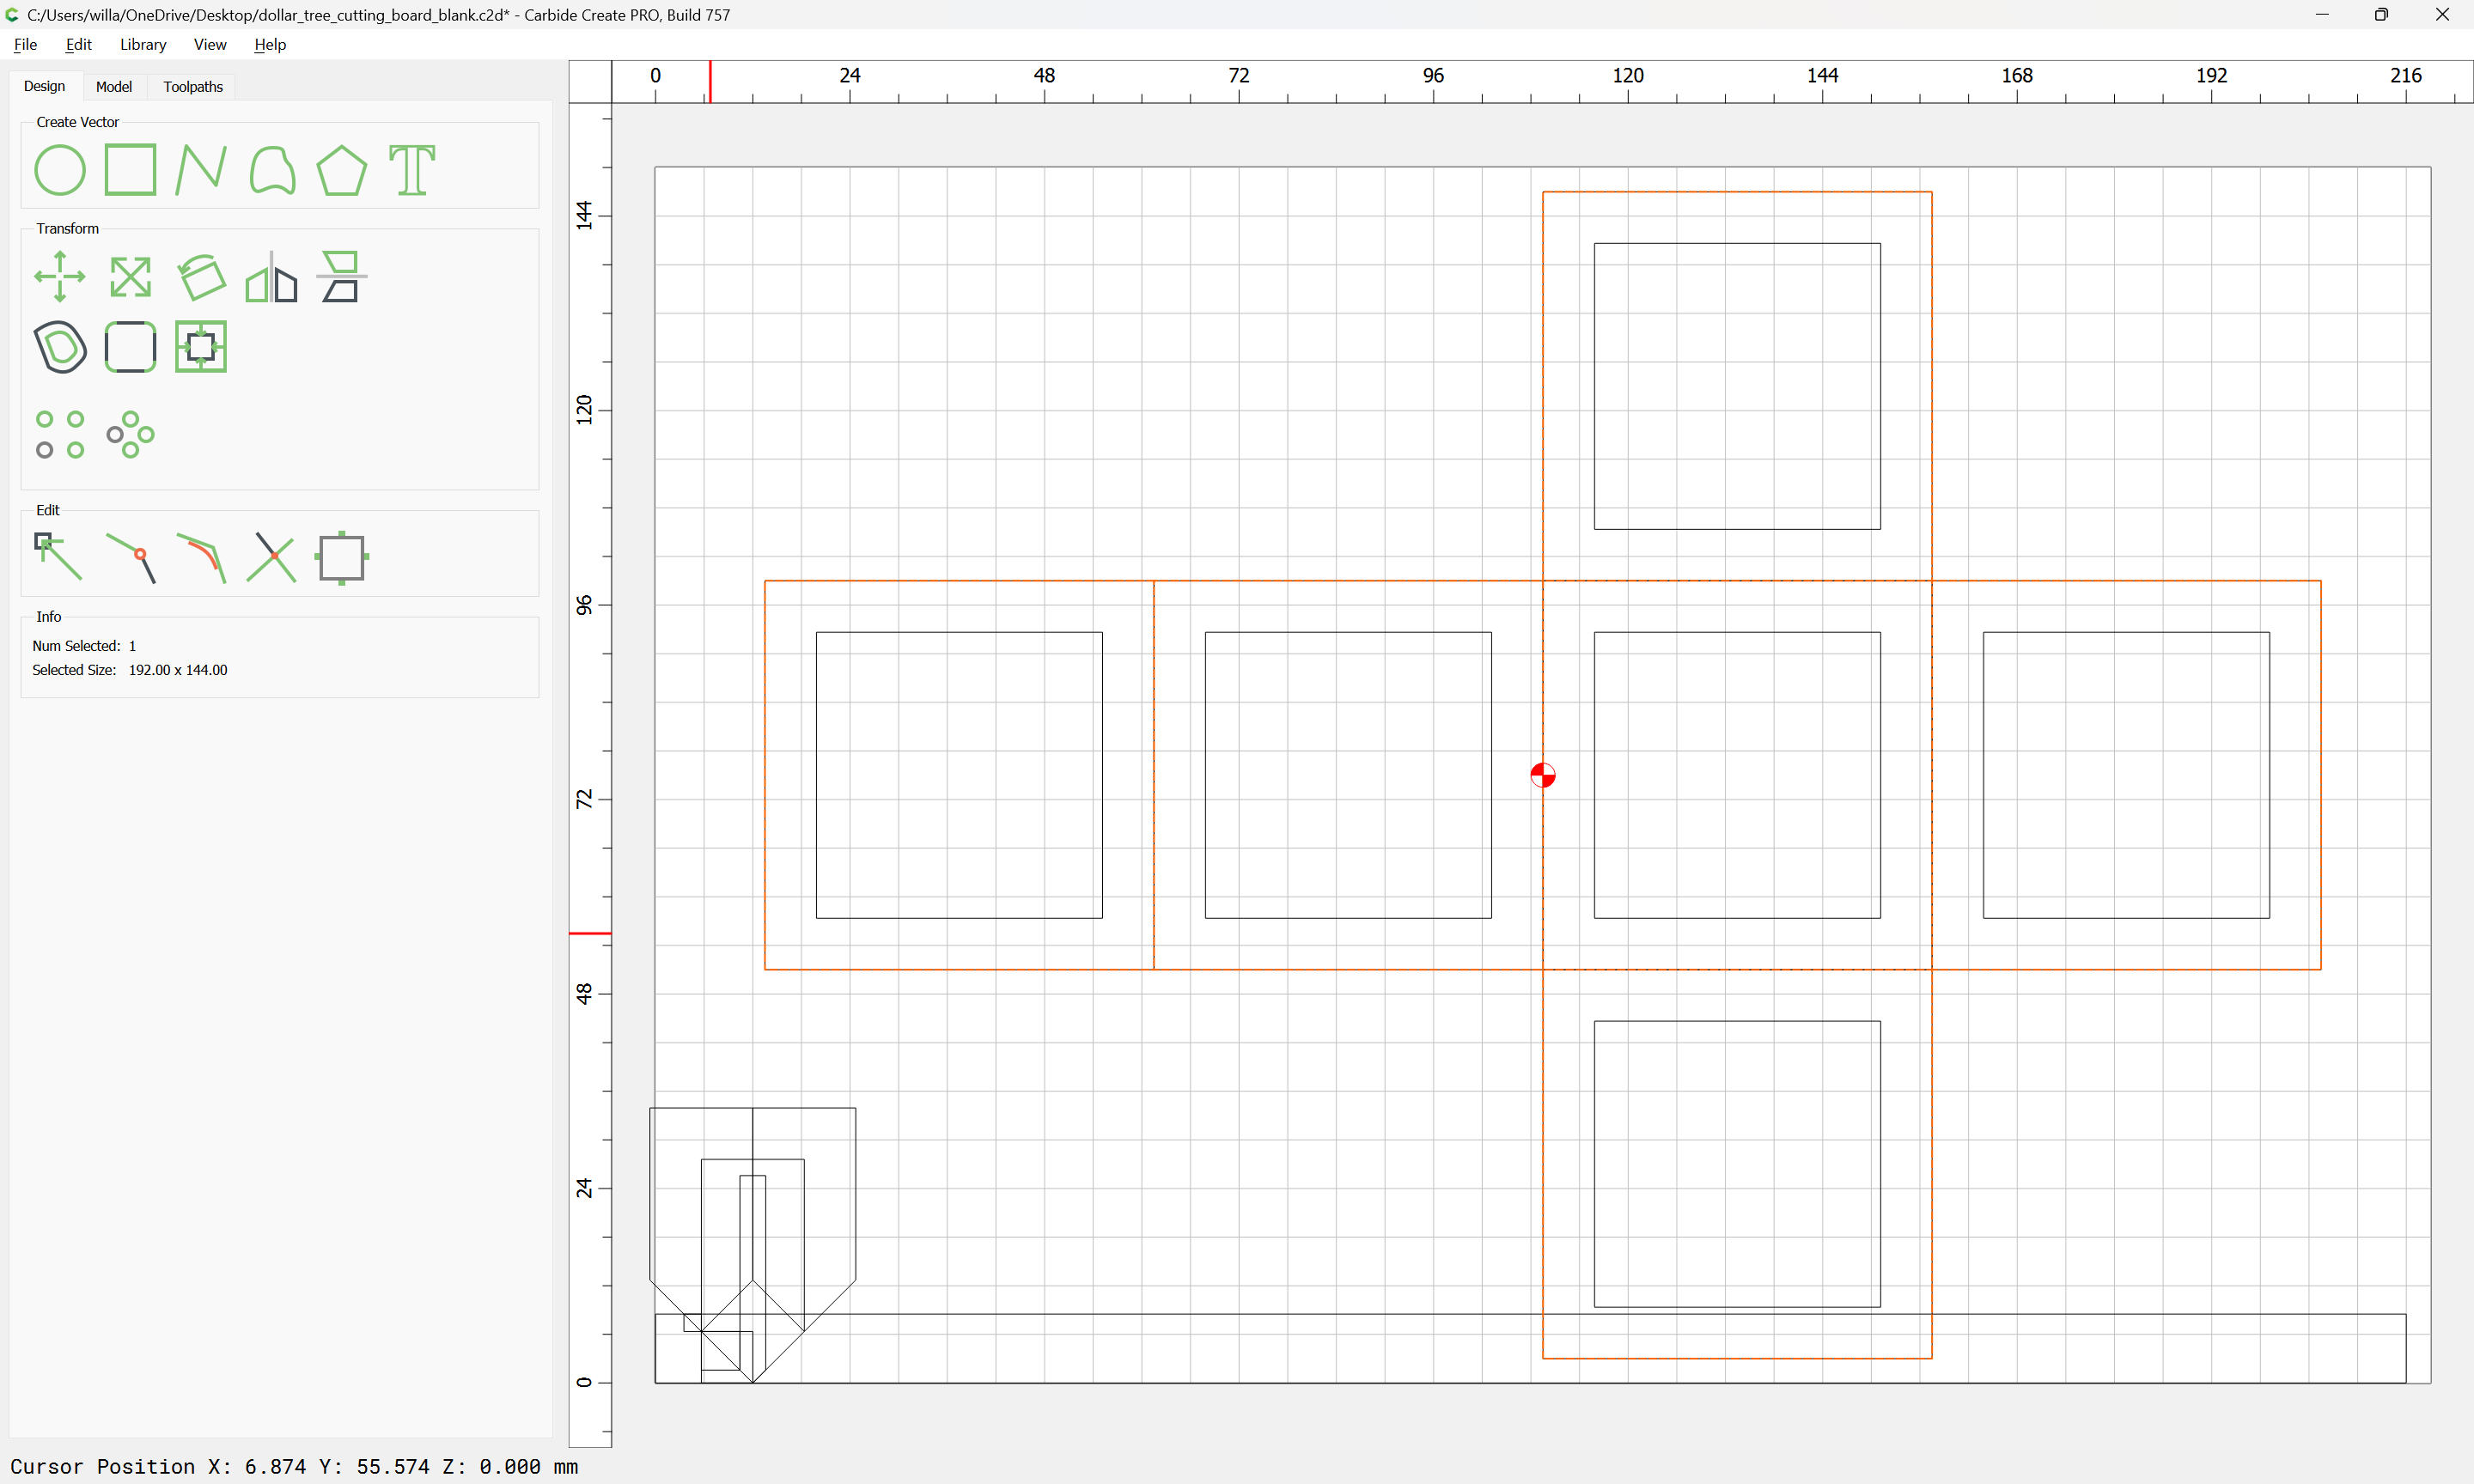The image size is (2474, 1484).
Task: Click the Inlay/Boolean frame tool
Action: (x=201, y=347)
